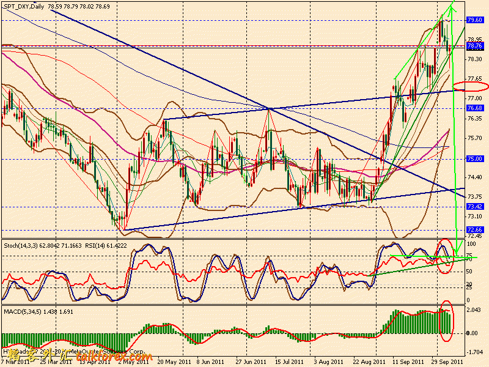This screenshot has width=489, height=367.
Task: Click the 77.65 price scale label
Action: coord(475,79)
